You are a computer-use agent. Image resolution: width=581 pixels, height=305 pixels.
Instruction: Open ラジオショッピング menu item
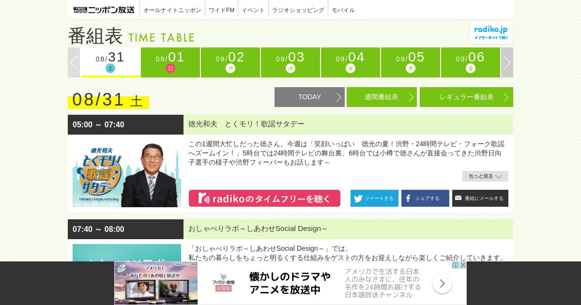pyautogui.click(x=298, y=10)
